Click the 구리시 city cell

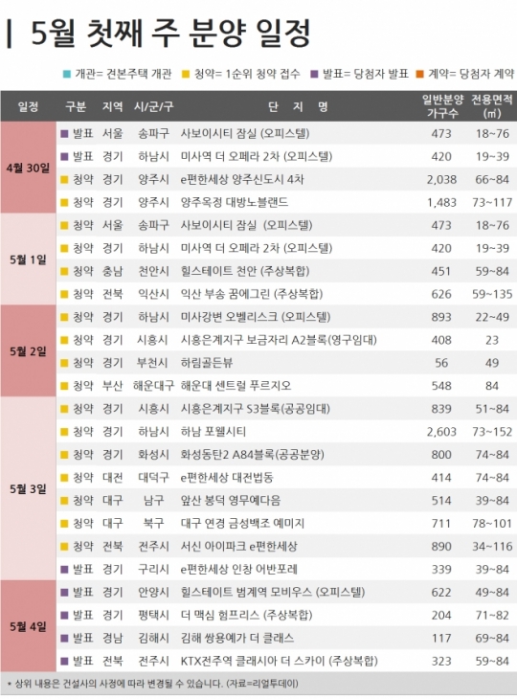point(154,570)
